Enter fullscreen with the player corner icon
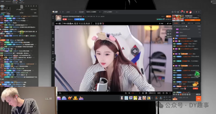This screenshot has width=216, height=114. 170,93
